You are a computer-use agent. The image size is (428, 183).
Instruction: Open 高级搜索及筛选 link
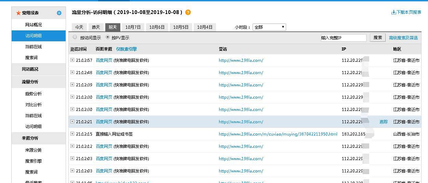coord(403,38)
